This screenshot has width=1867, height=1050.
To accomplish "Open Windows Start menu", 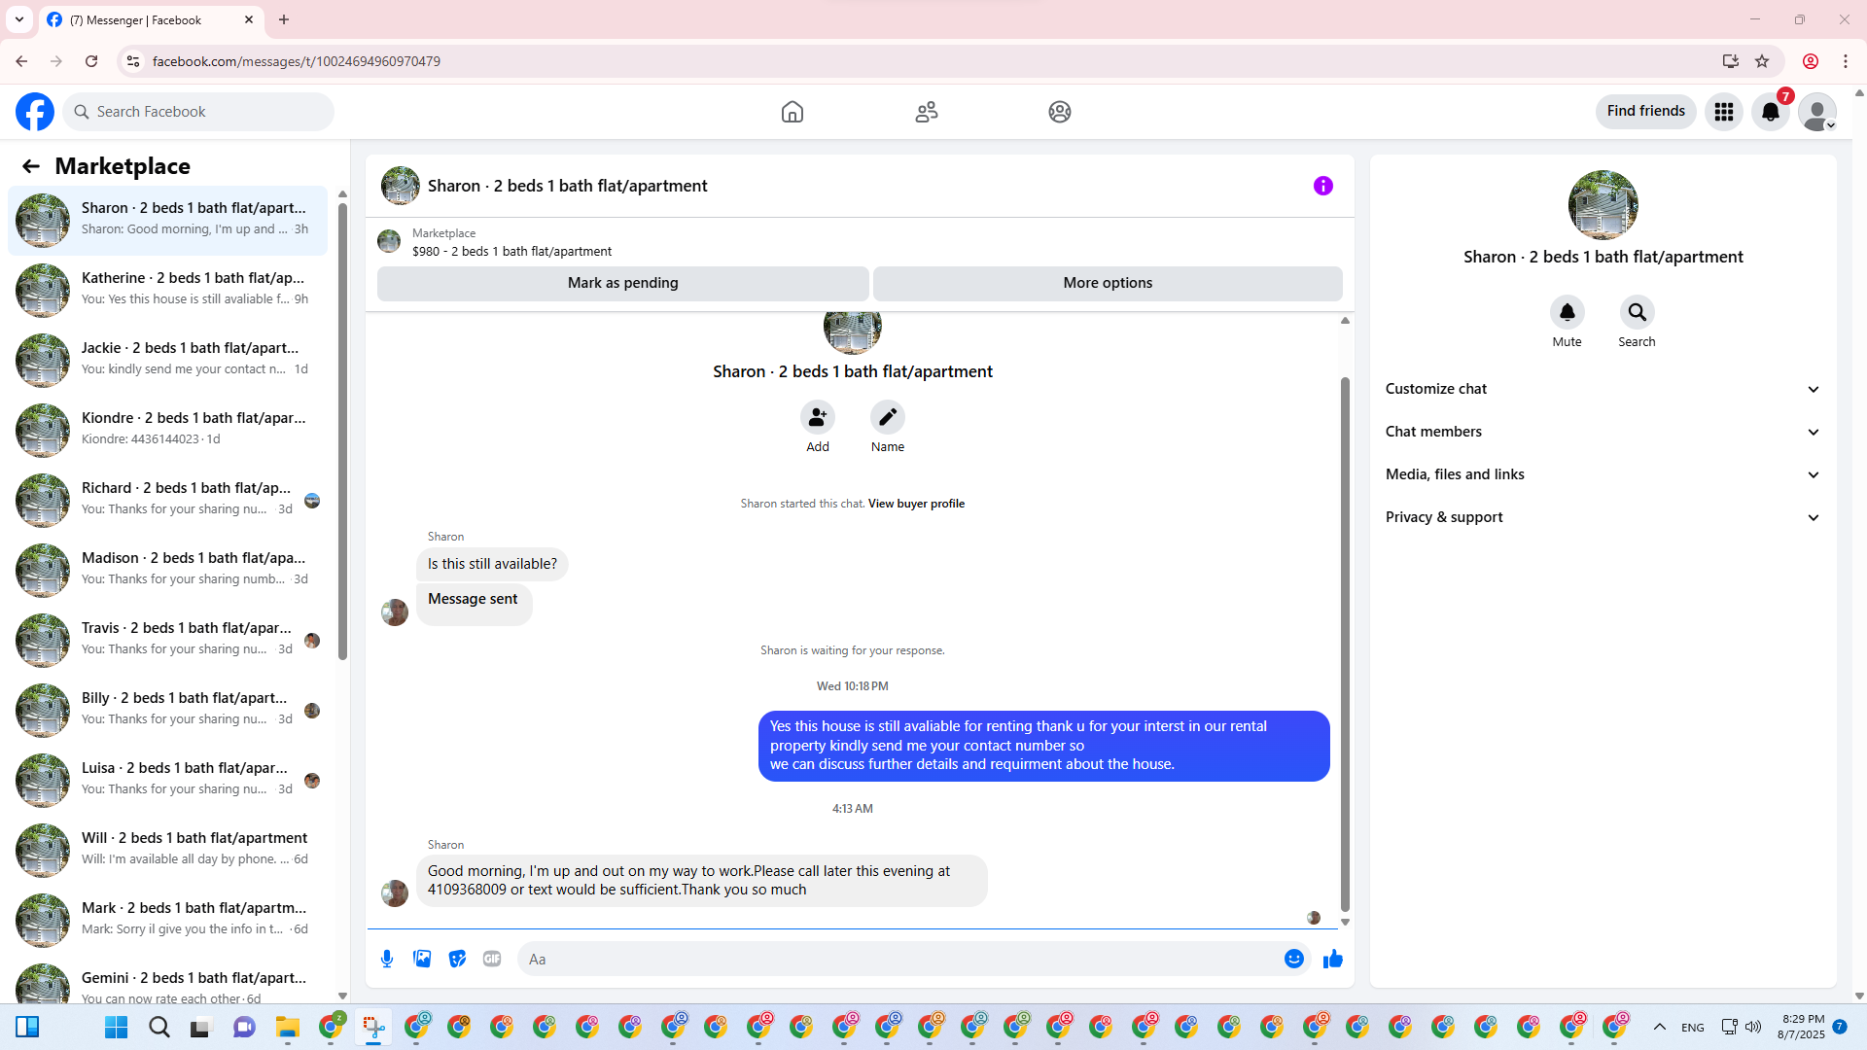I will 116,1028.
